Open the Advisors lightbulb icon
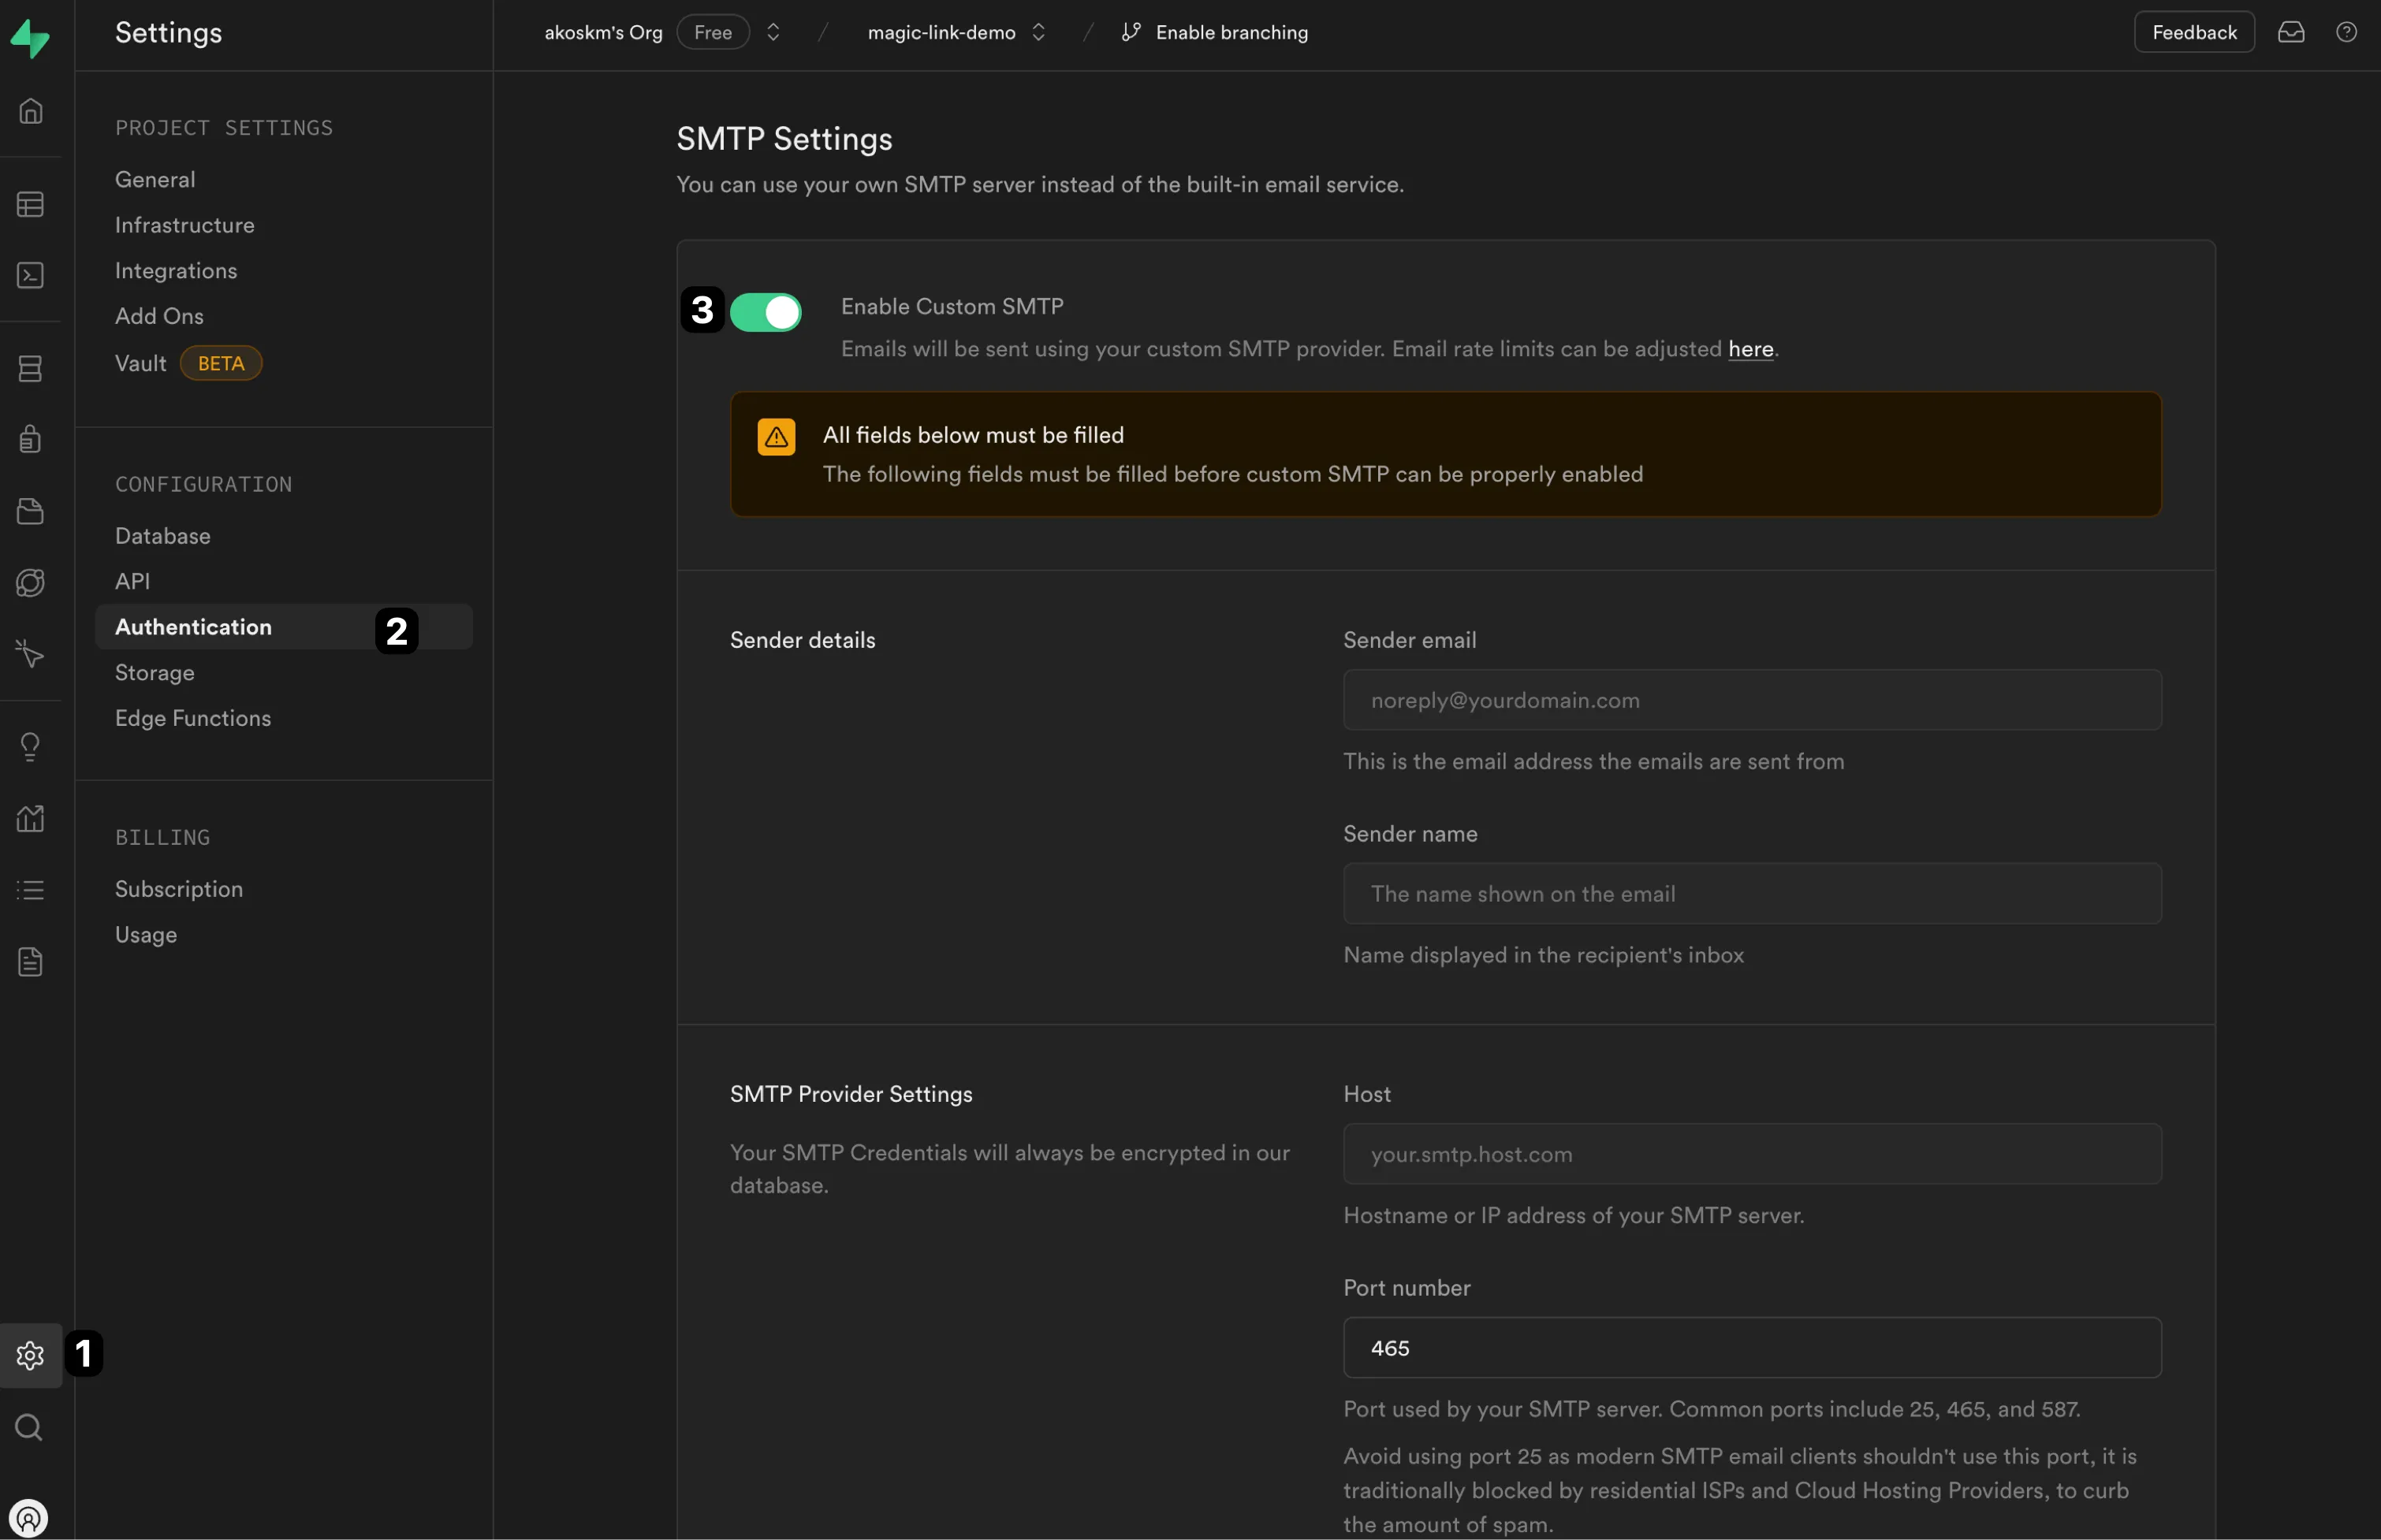This screenshot has height=1540, width=2381. point(31,747)
